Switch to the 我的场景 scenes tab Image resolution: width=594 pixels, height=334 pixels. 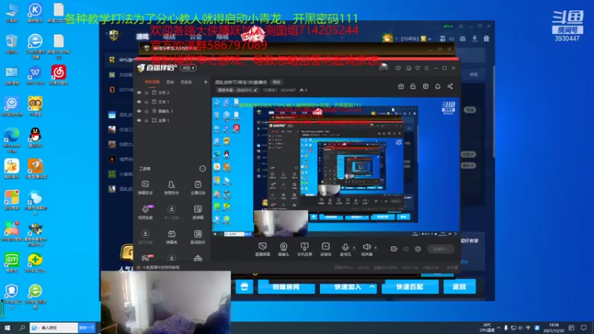[x=152, y=82]
